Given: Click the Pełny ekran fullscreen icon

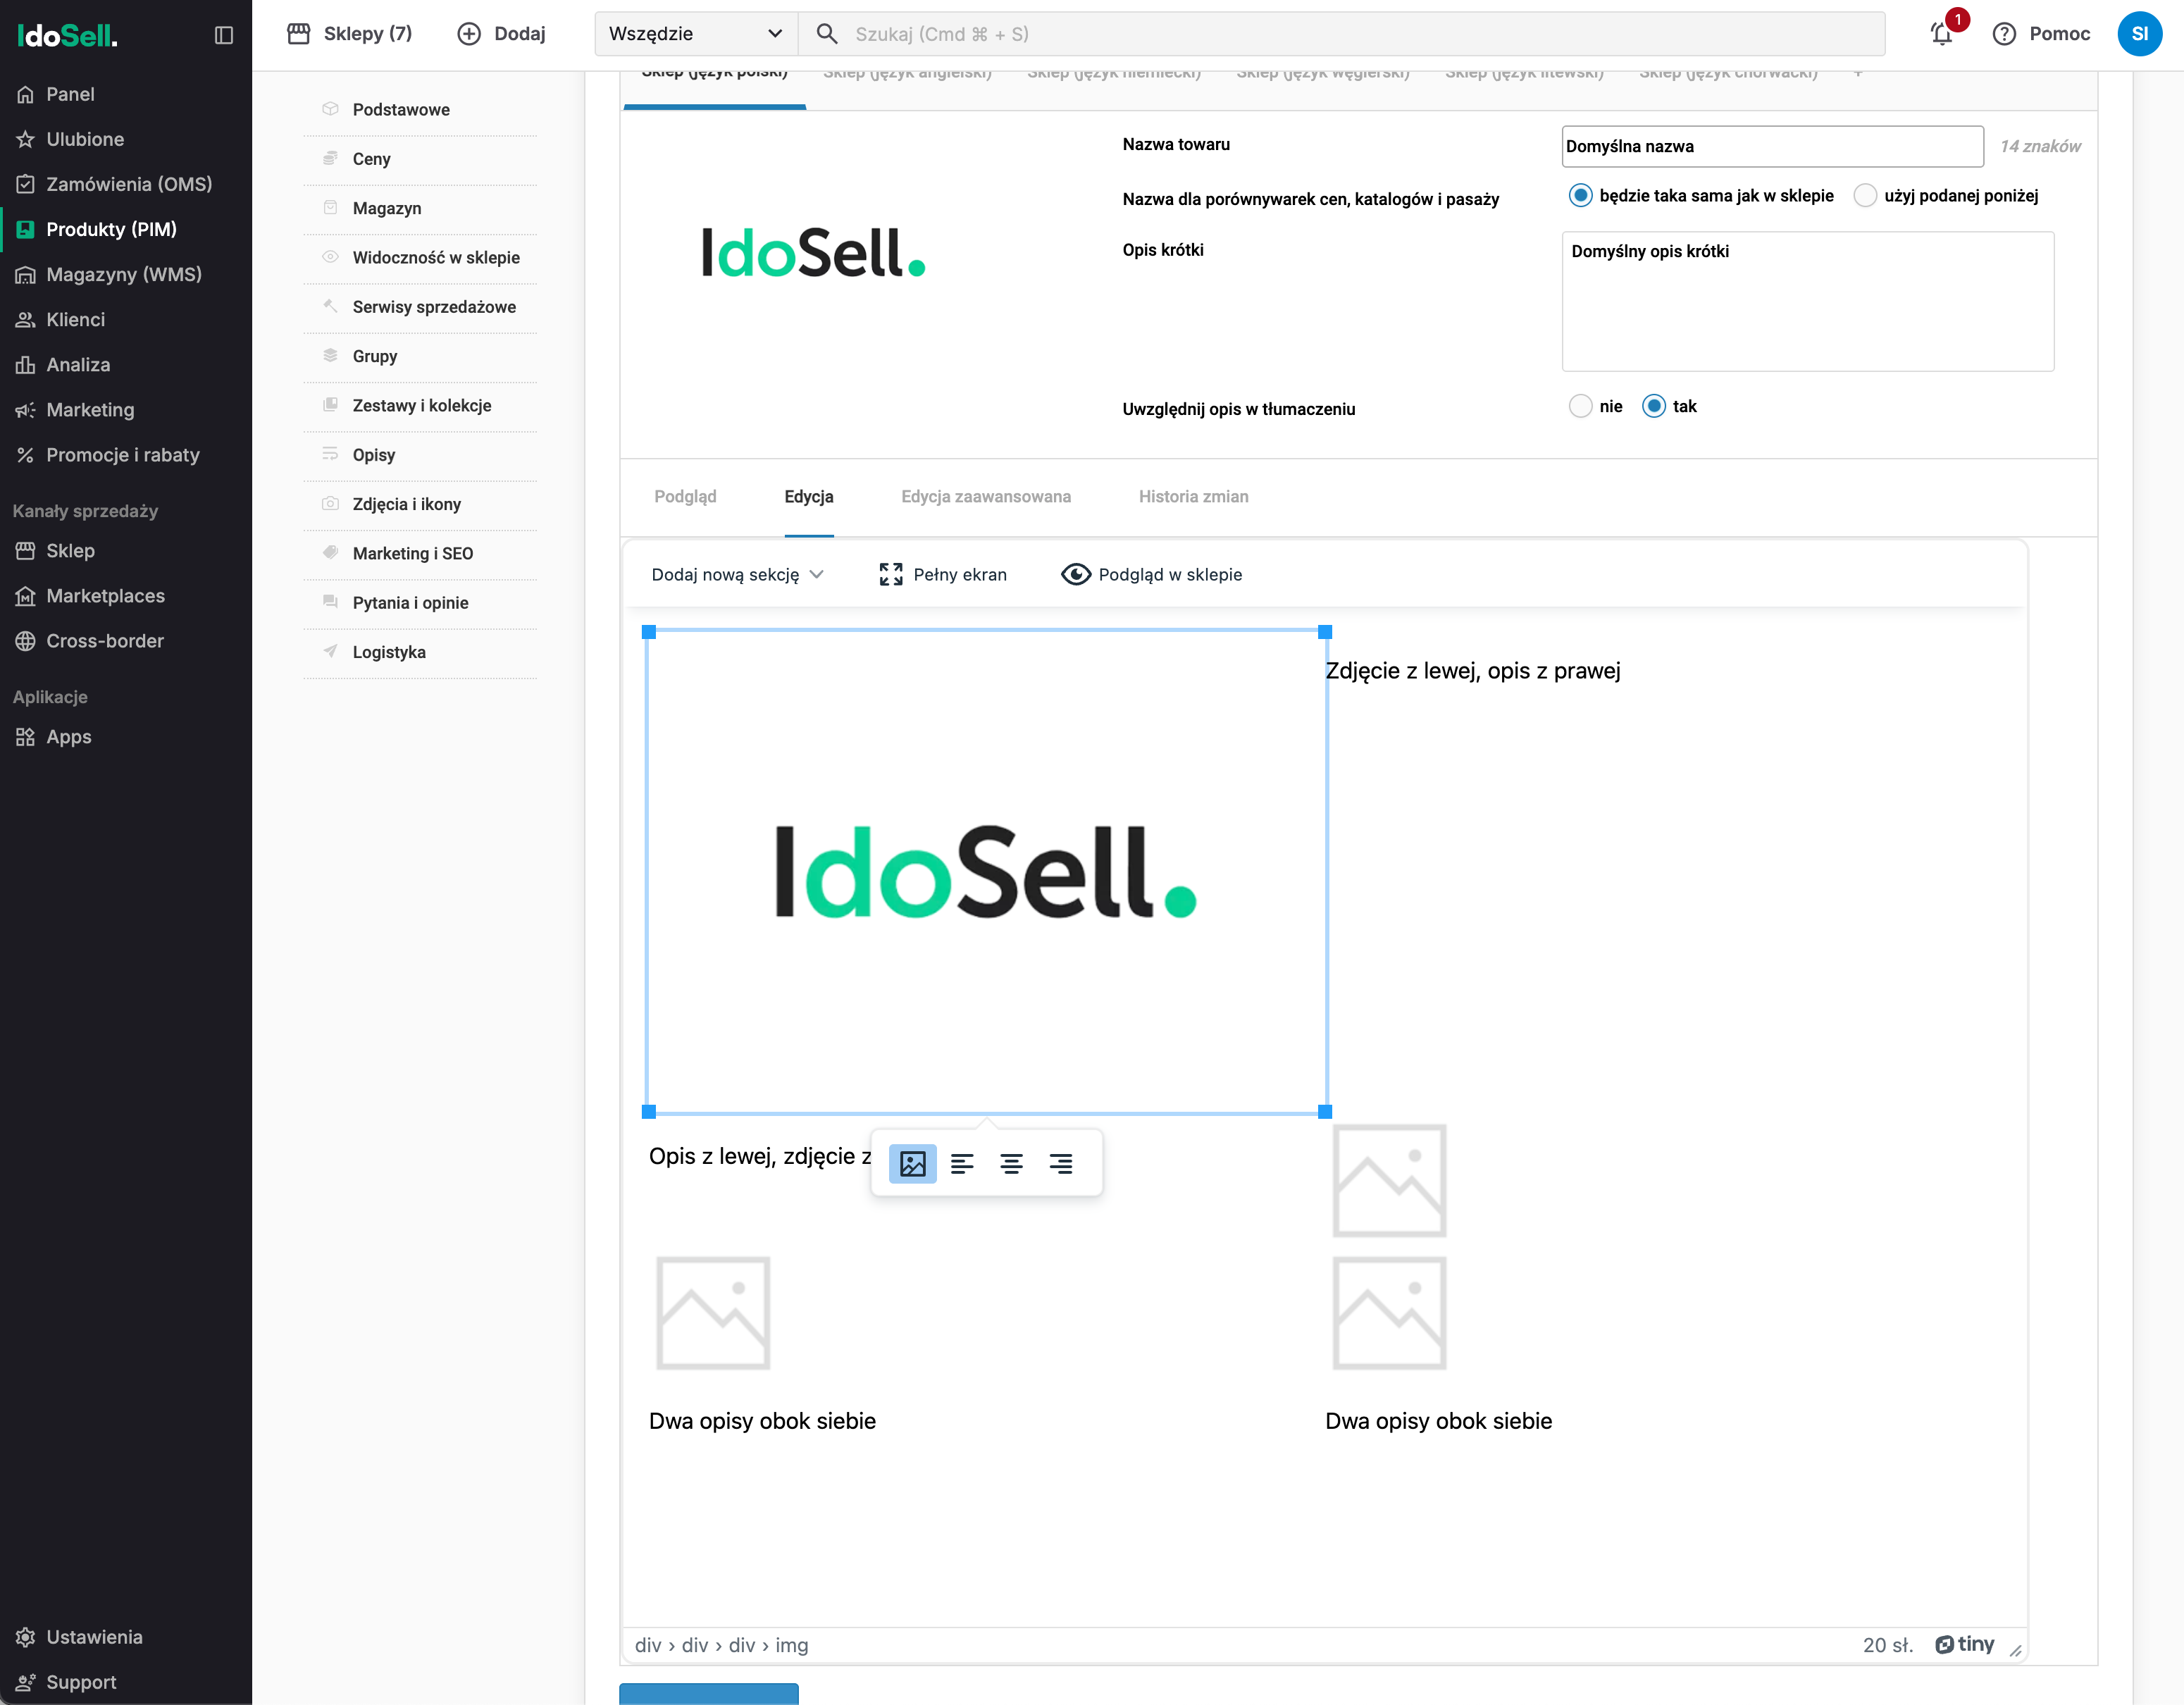Looking at the screenshot, I should click(x=891, y=574).
